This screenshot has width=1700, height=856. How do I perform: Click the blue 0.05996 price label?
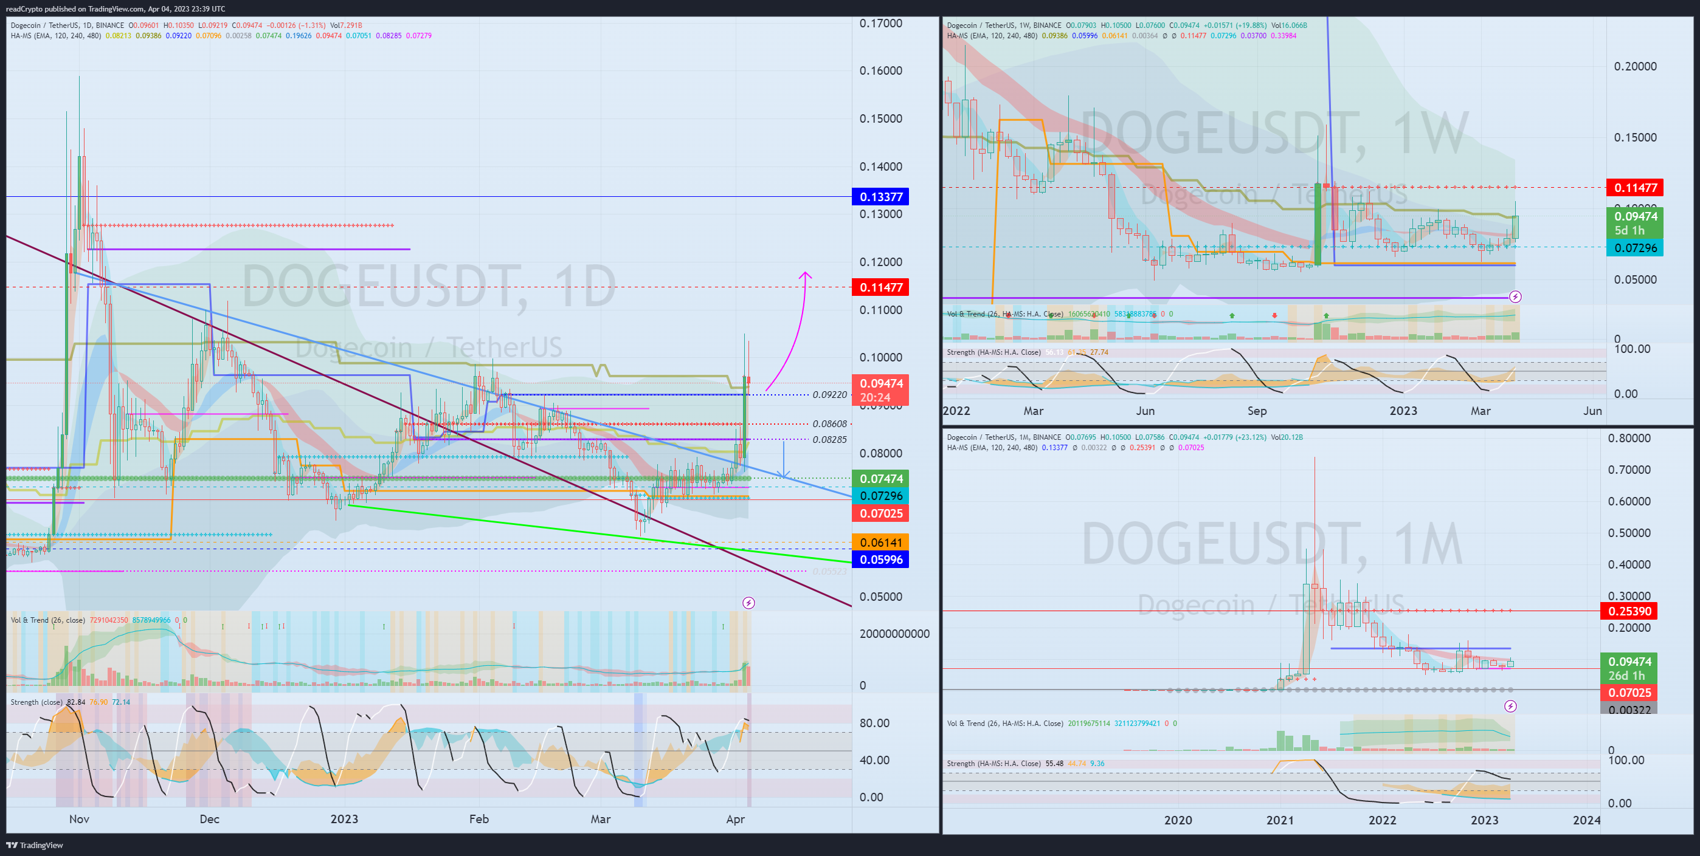pos(880,560)
